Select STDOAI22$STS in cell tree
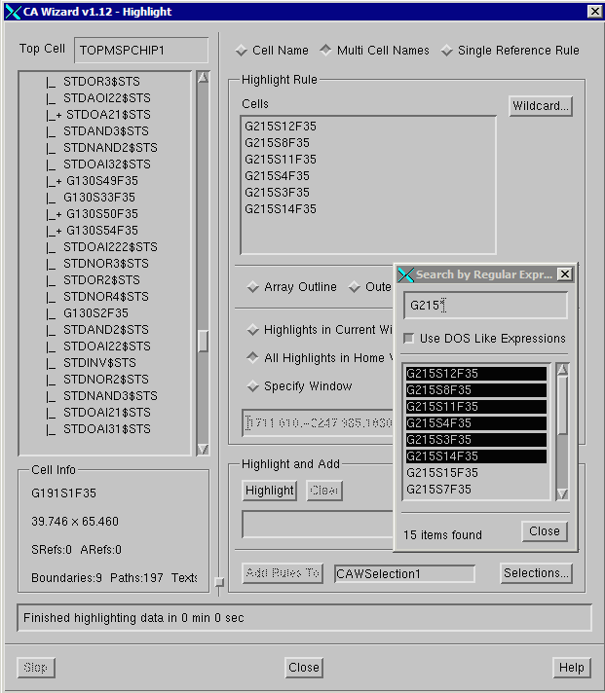The image size is (605, 693). pos(106,346)
